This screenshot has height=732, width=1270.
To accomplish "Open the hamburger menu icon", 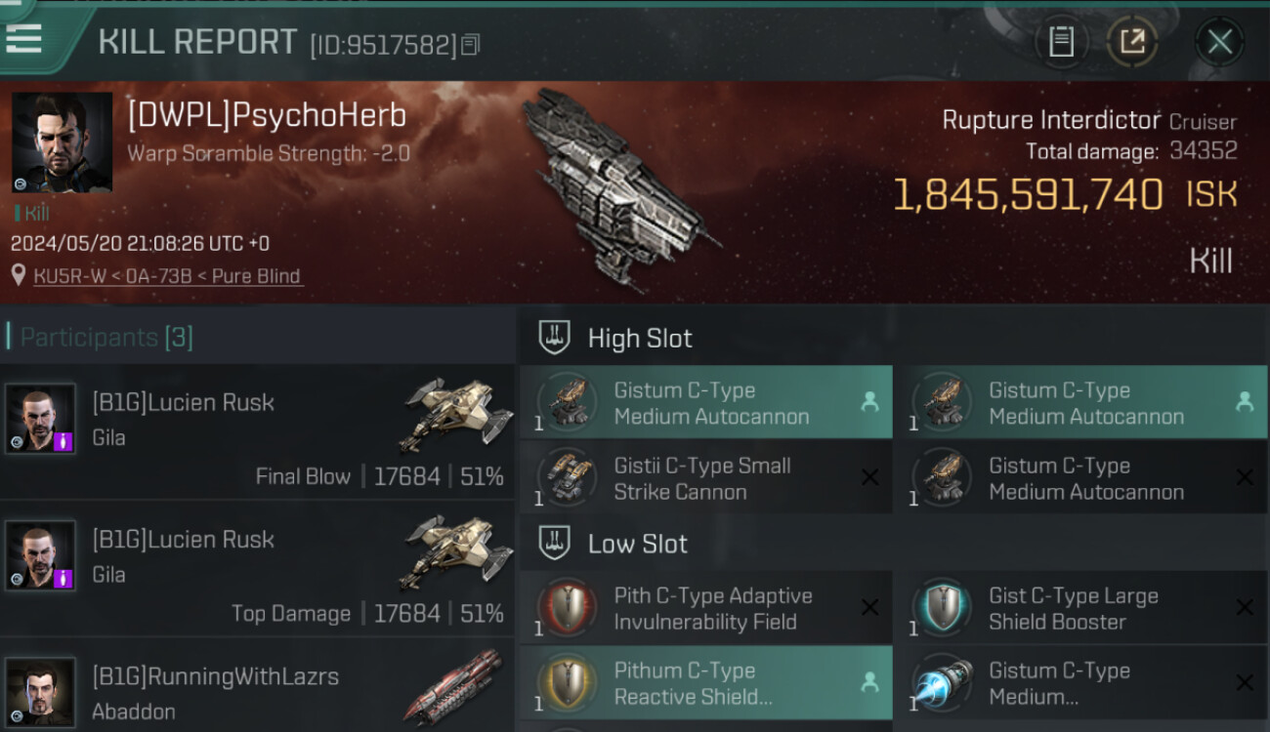I will [23, 38].
